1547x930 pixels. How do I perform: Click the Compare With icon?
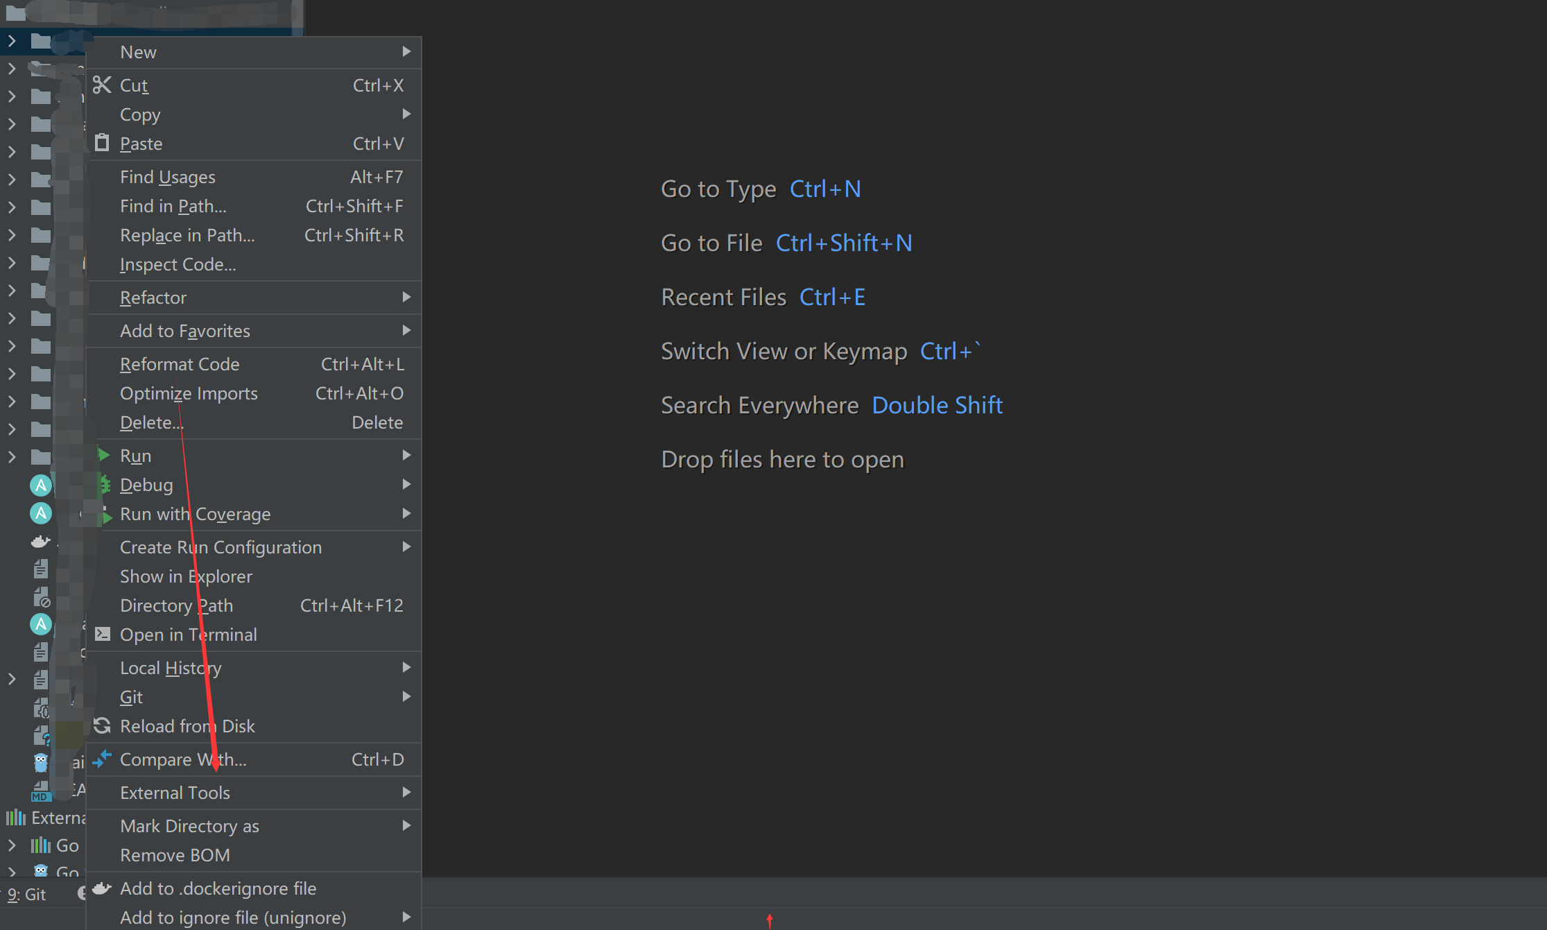pyautogui.click(x=101, y=759)
